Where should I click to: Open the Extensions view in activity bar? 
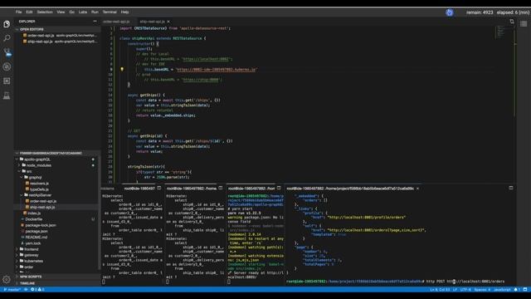pos(7,81)
